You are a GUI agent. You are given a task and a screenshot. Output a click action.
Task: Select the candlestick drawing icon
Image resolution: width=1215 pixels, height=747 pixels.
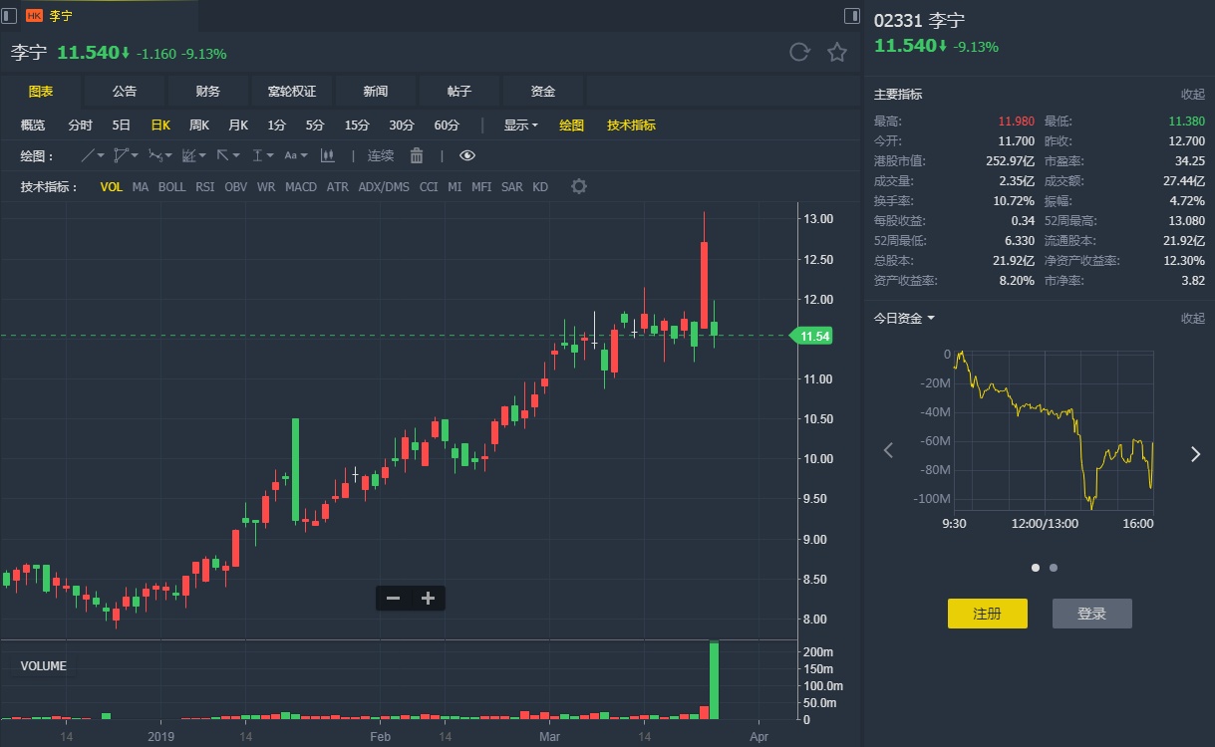coord(327,155)
